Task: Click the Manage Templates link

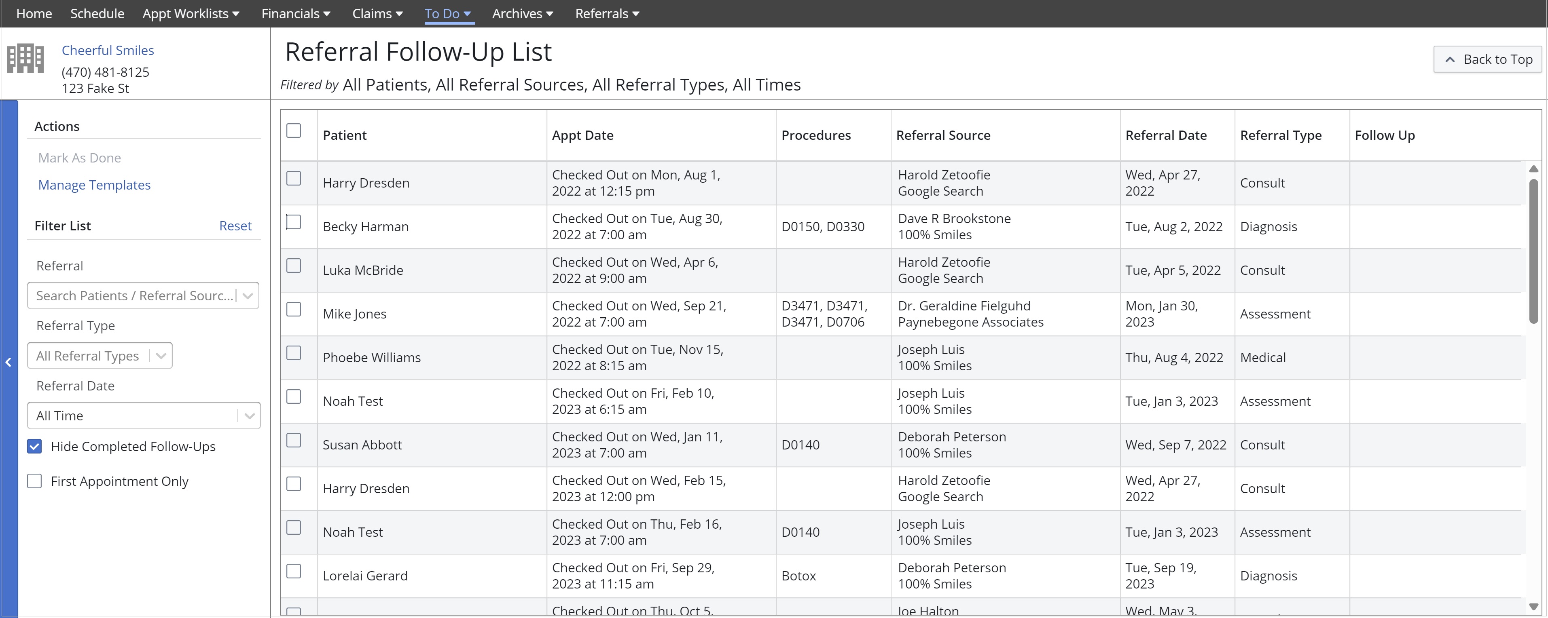Action: [94, 184]
